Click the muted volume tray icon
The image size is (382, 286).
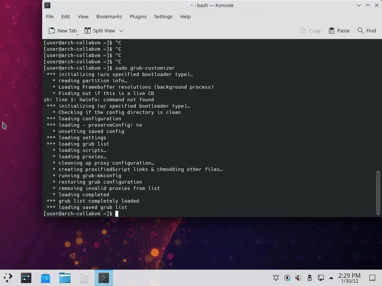(298, 277)
